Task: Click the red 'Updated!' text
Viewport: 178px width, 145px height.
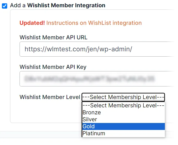Action: [x=32, y=23]
